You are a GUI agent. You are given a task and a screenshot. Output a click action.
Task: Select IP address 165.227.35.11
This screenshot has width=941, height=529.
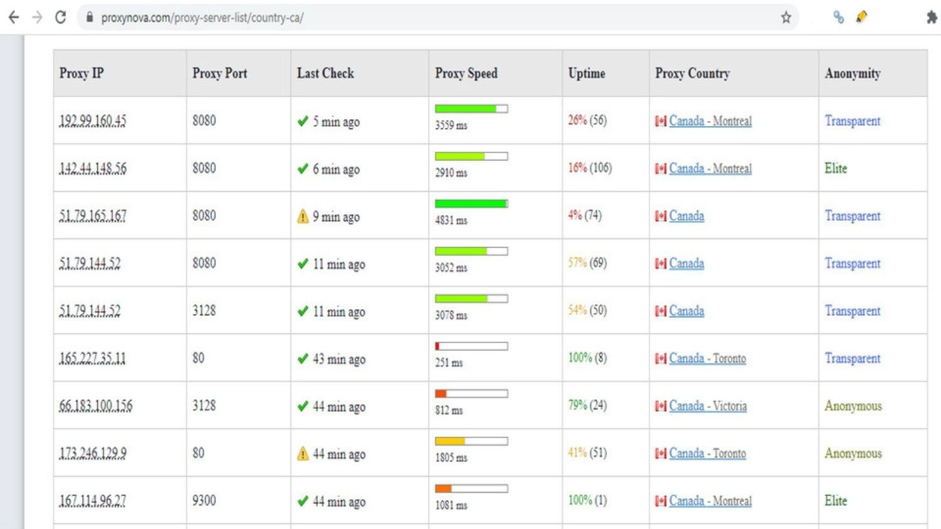tap(92, 358)
